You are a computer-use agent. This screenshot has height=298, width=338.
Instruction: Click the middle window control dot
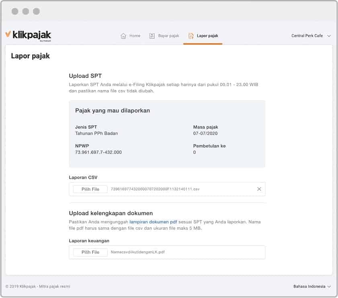click(x=27, y=11)
